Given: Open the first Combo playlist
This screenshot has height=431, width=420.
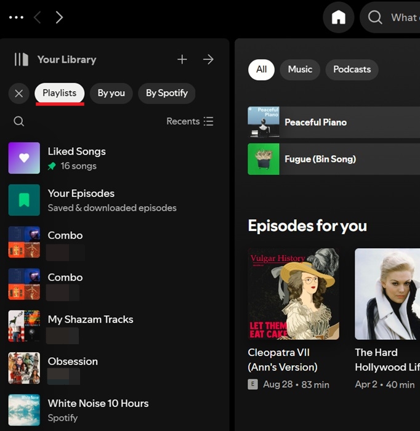Looking at the screenshot, I should coord(115,242).
